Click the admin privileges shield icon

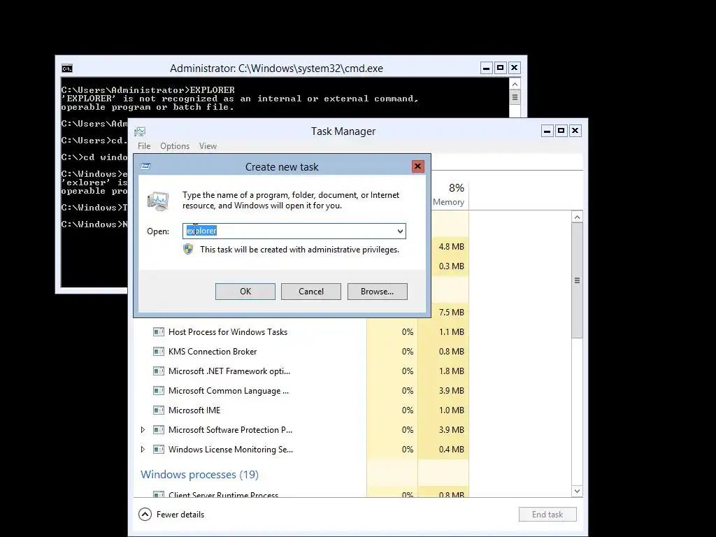(x=187, y=250)
